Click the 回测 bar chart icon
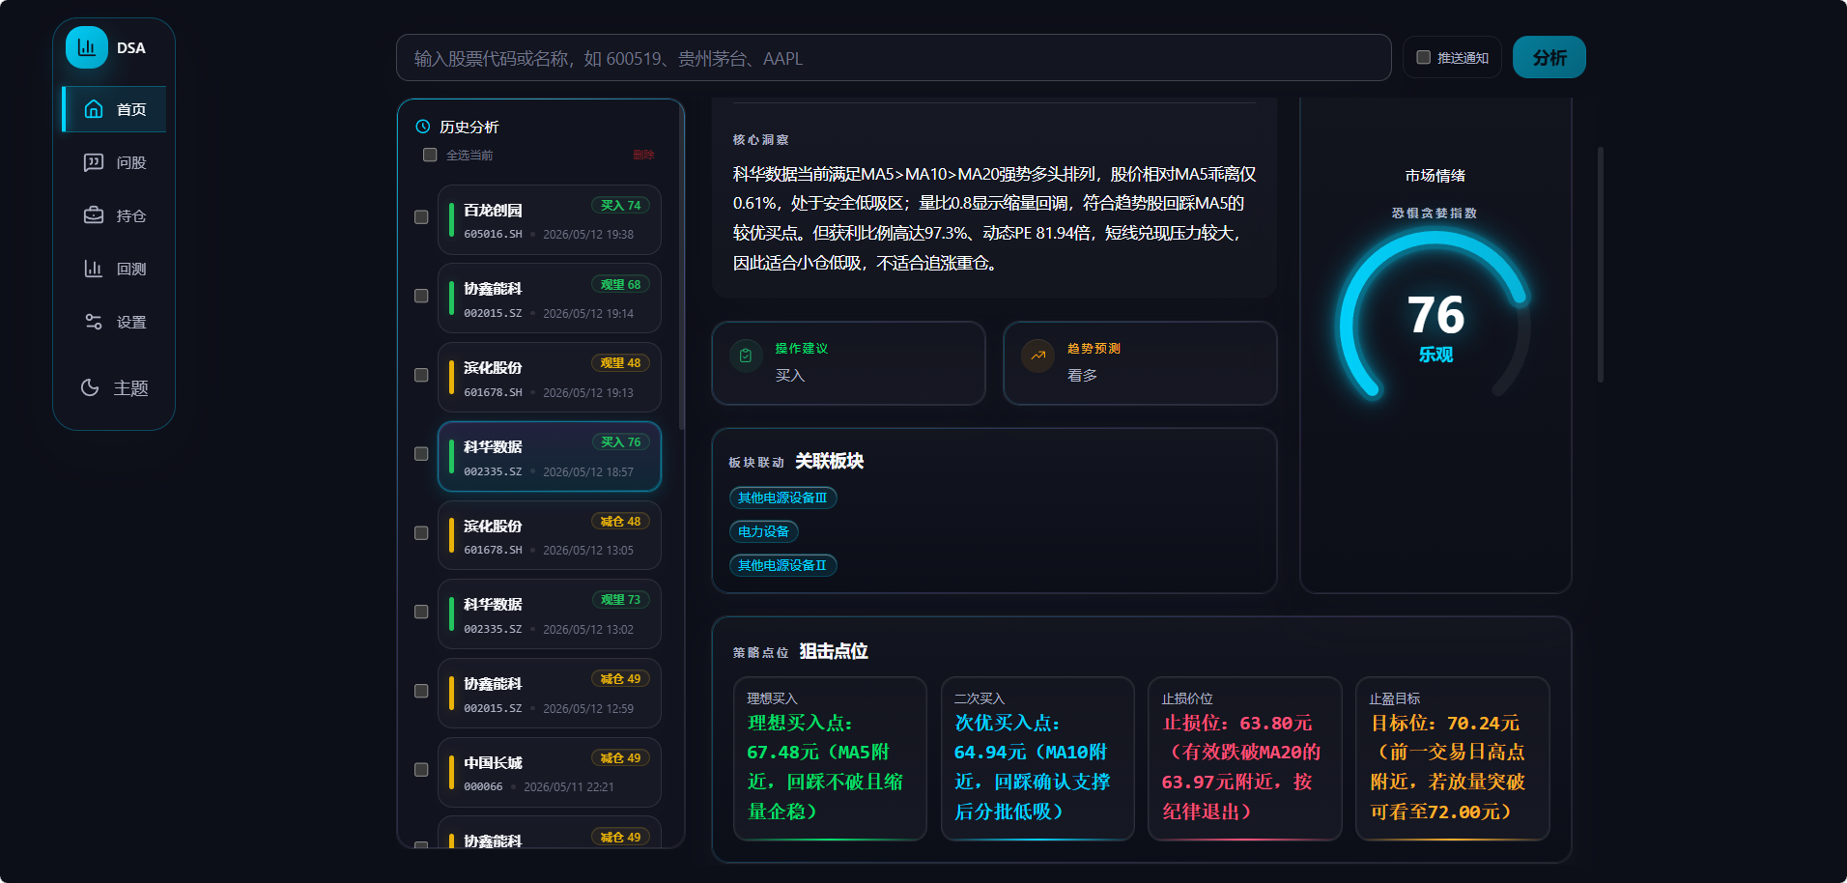Screen dimensions: 1847x883 pos(94,269)
